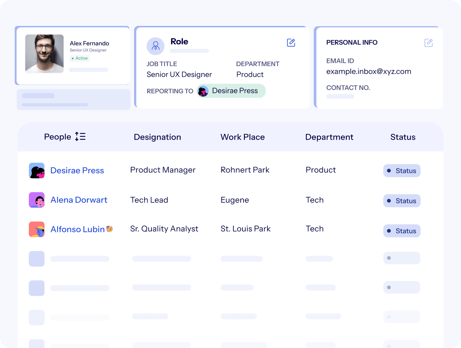The width and height of the screenshot is (461, 348).
Task: Click the edit icon in Role card
Action: [291, 43]
